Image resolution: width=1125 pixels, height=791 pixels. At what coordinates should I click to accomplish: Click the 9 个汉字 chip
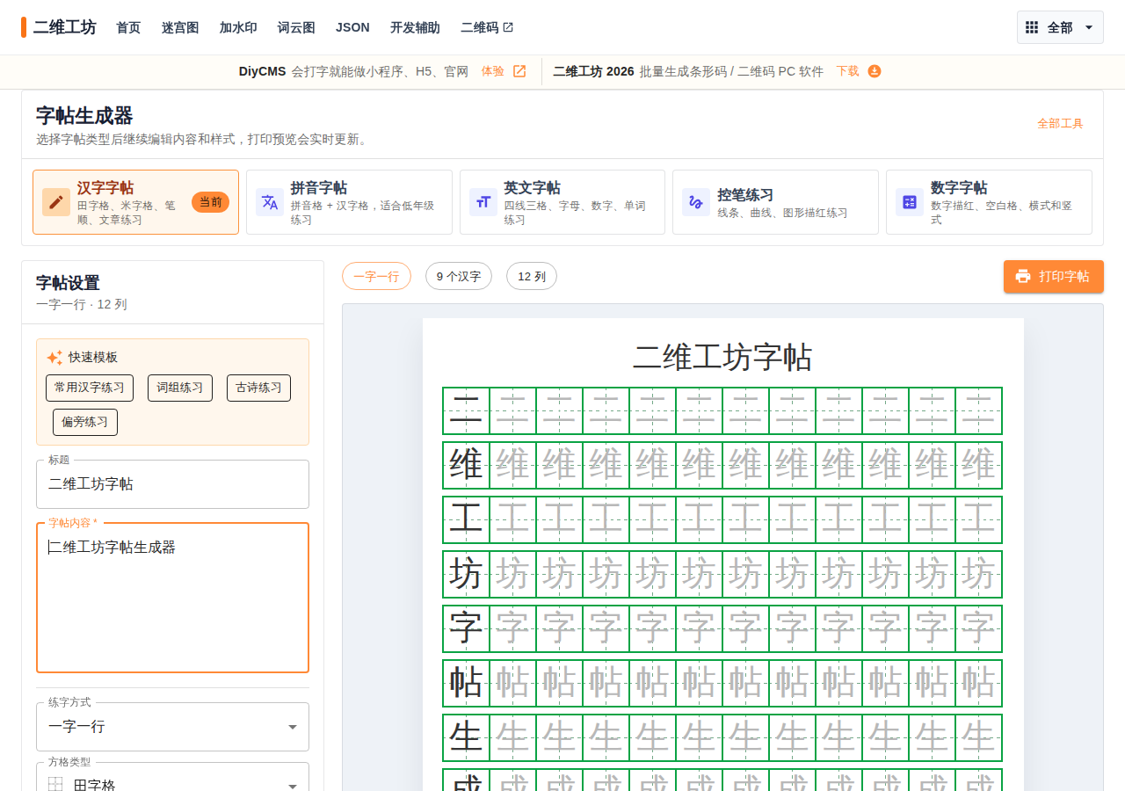click(459, 276)
